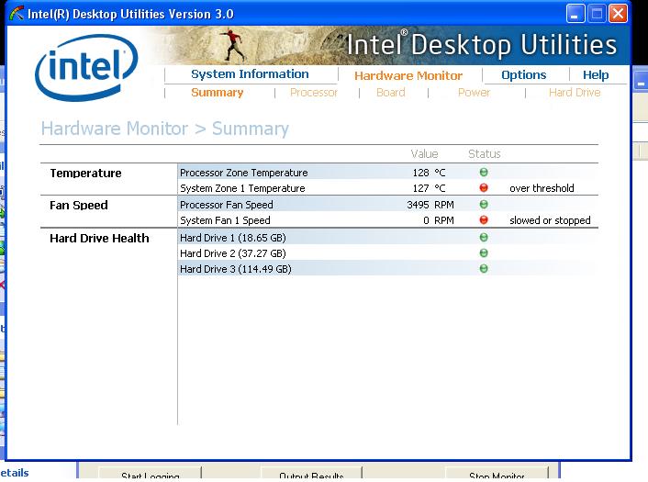Switch to the Hard Drive sub-tab
The width and height of the screenshot is (648, 482).
tap(575, 92)
